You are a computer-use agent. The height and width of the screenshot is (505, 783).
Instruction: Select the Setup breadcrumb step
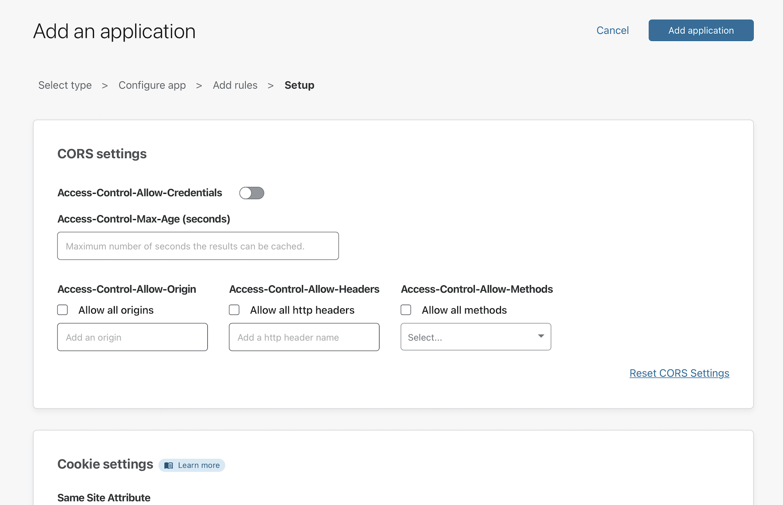[x=299, y=85]
